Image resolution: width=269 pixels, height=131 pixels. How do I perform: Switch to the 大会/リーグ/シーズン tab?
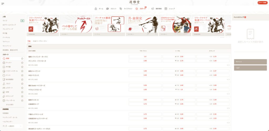pyautogui.click(x=40, y=41)
